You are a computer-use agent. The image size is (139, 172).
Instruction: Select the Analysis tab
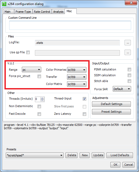58,12
